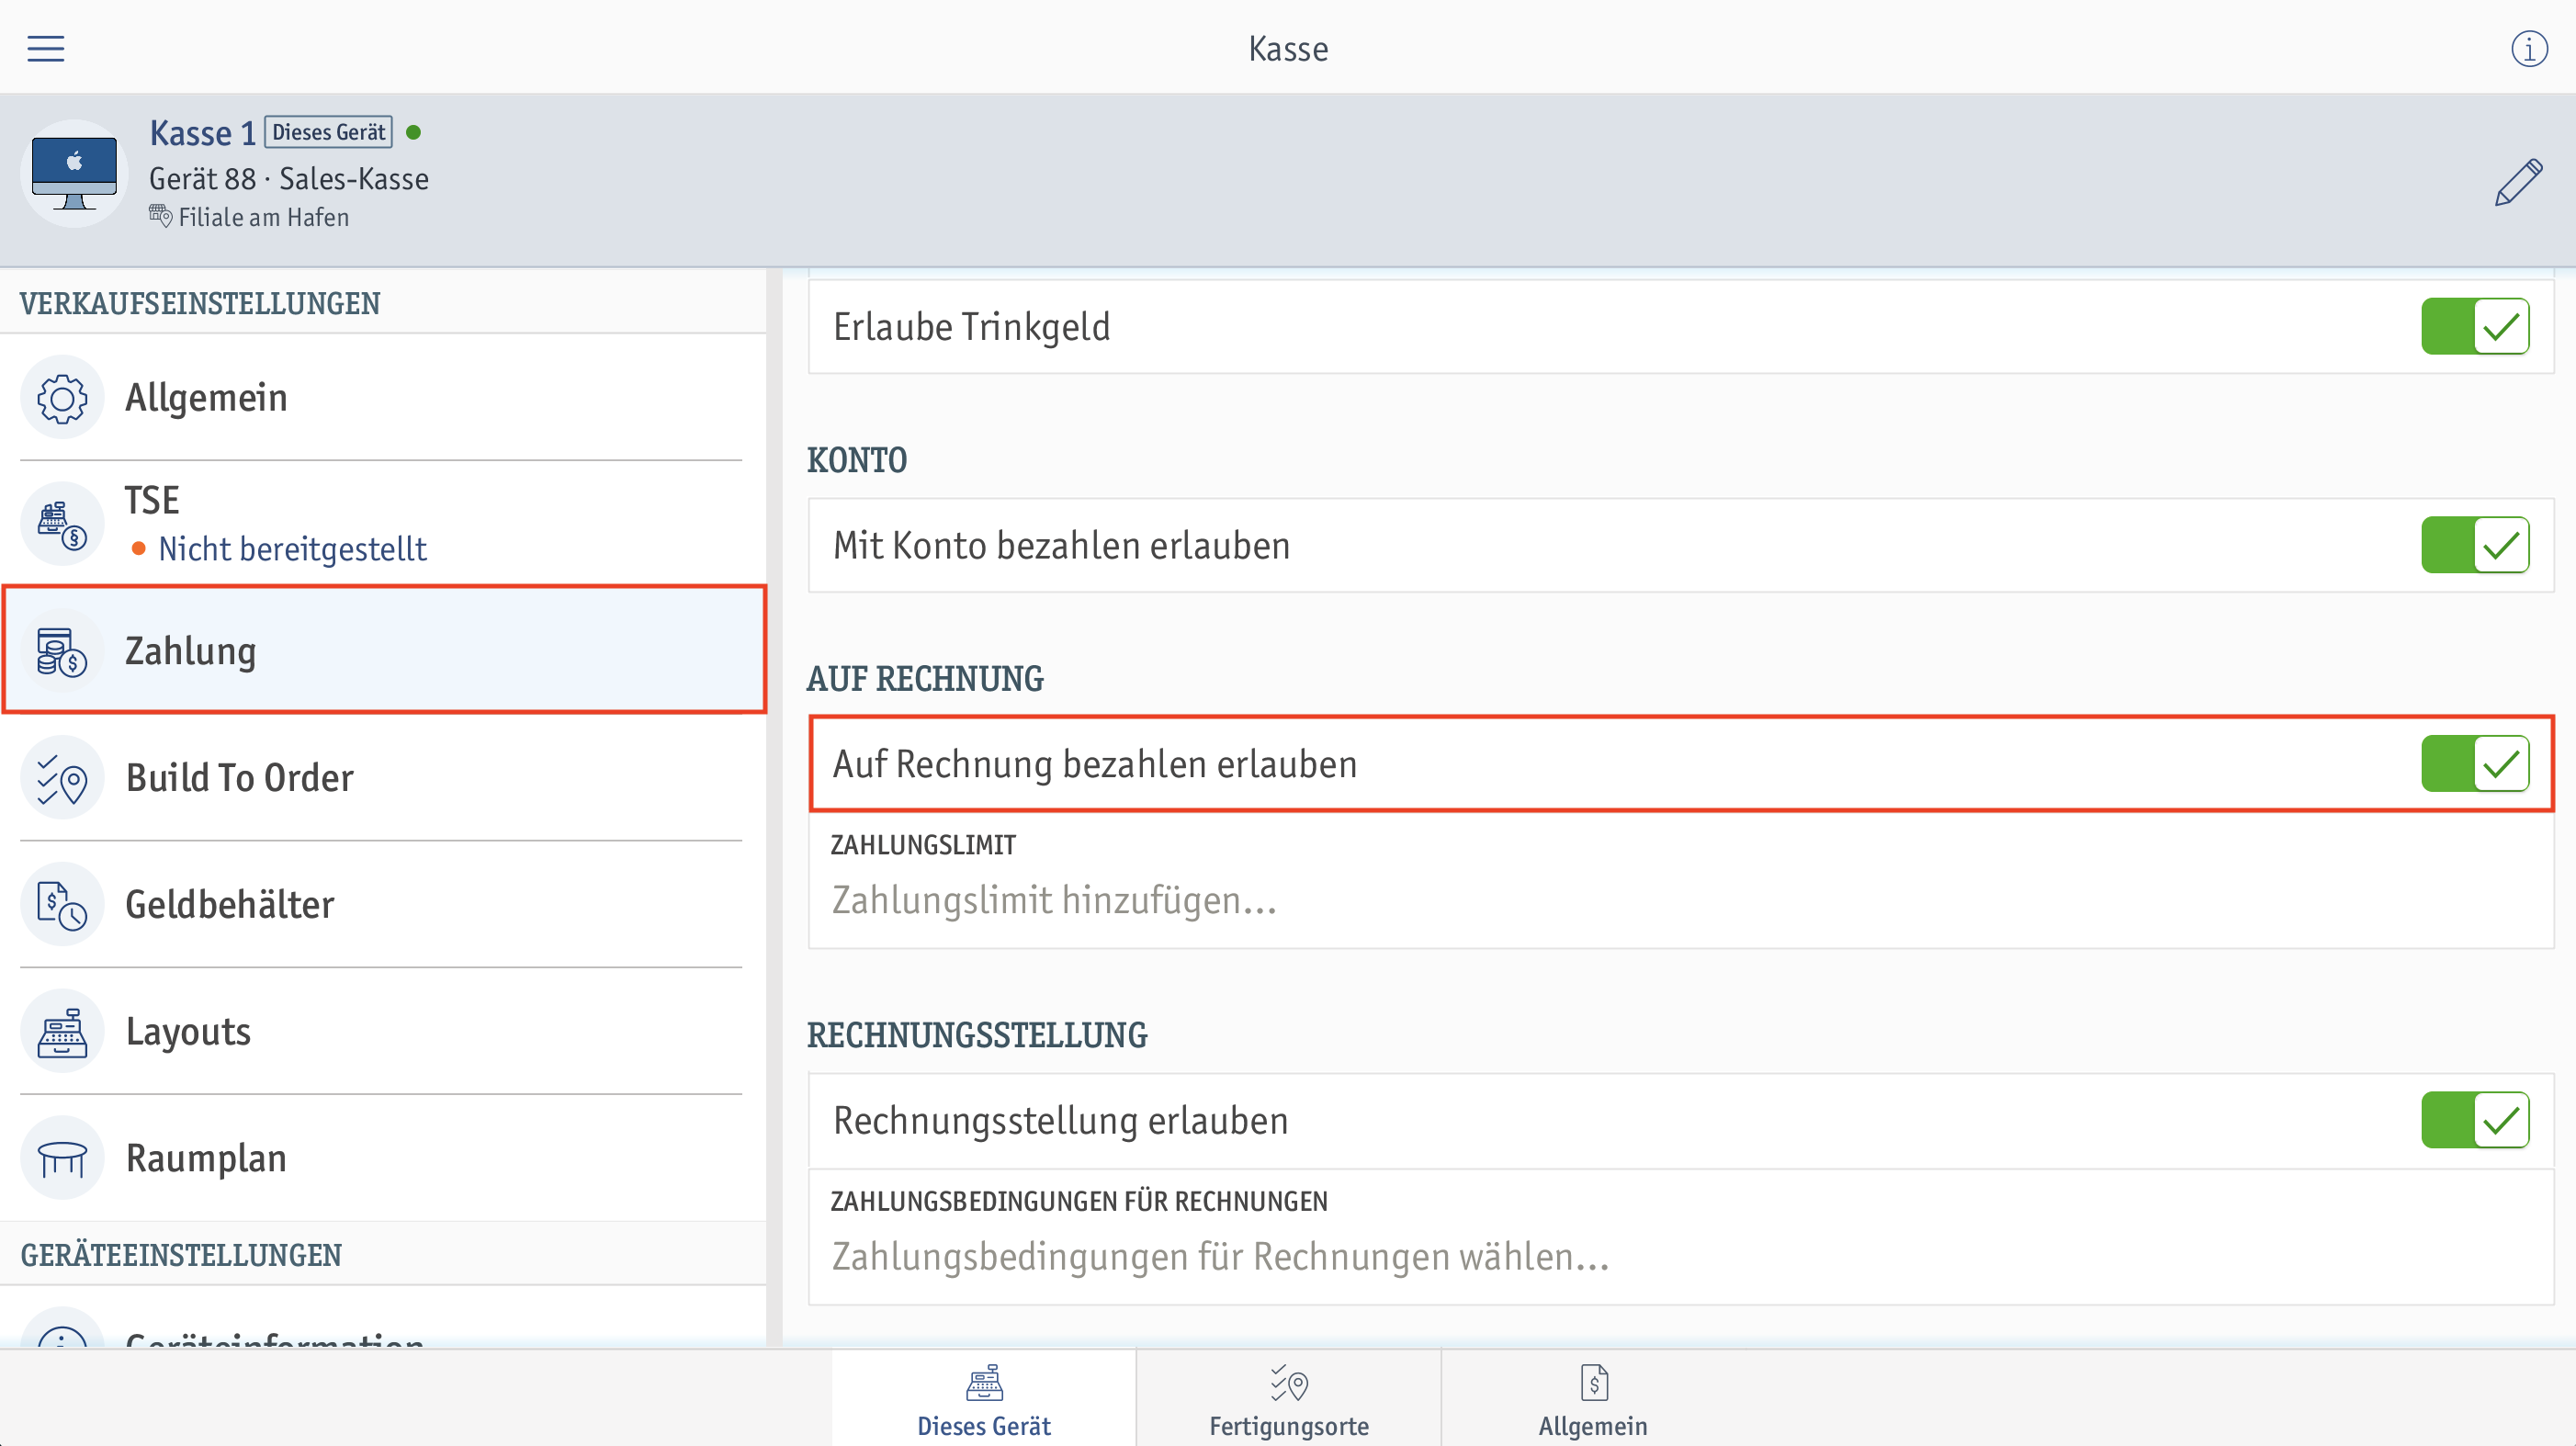This screenshot has height=1446, width=2576.
Task: Click the ZAHLUNGSLIMIT field label
Action: (x=923, y=845)
